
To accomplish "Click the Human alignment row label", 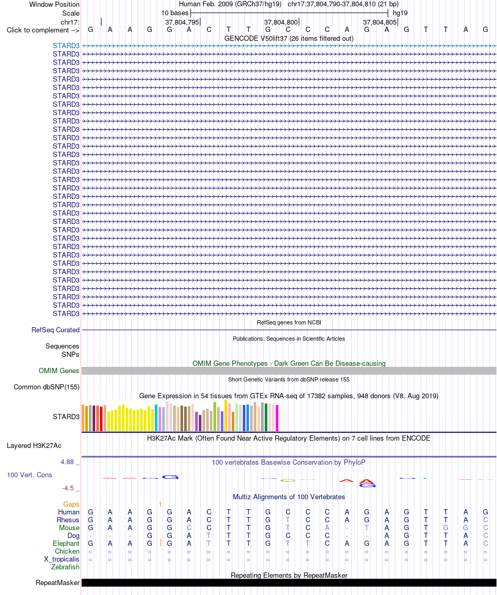I will [69, 512].
